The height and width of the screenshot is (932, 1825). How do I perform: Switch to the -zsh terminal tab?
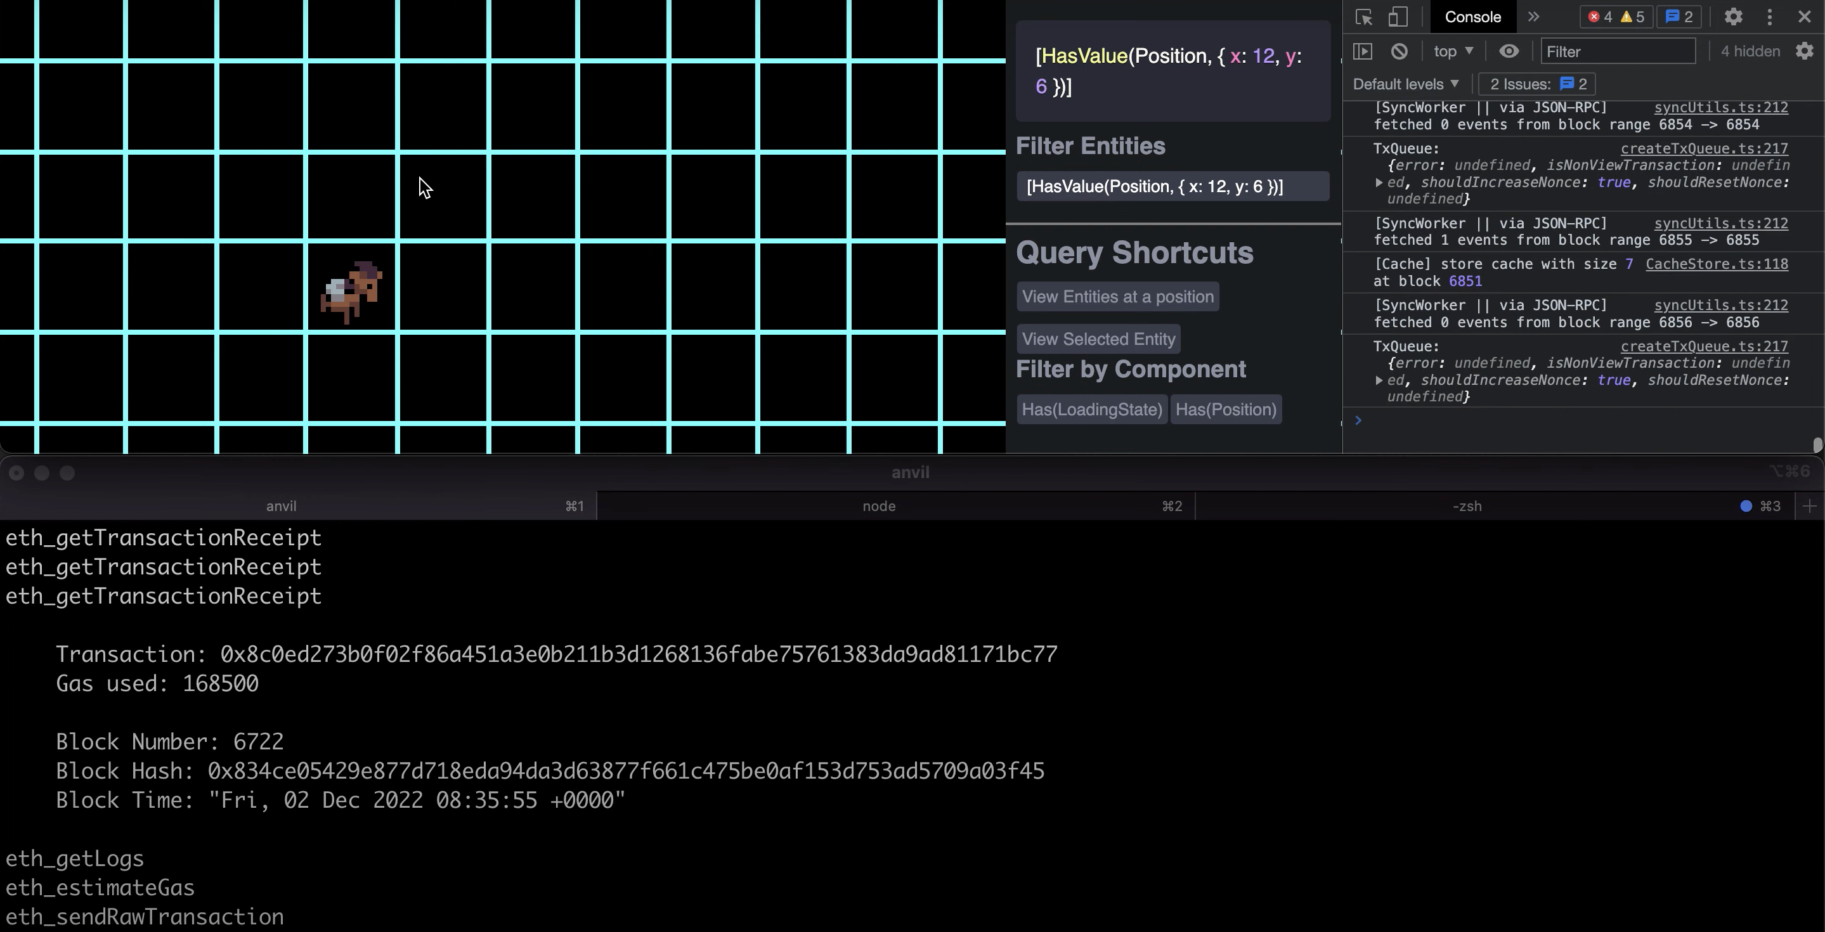pos(1467,506)
